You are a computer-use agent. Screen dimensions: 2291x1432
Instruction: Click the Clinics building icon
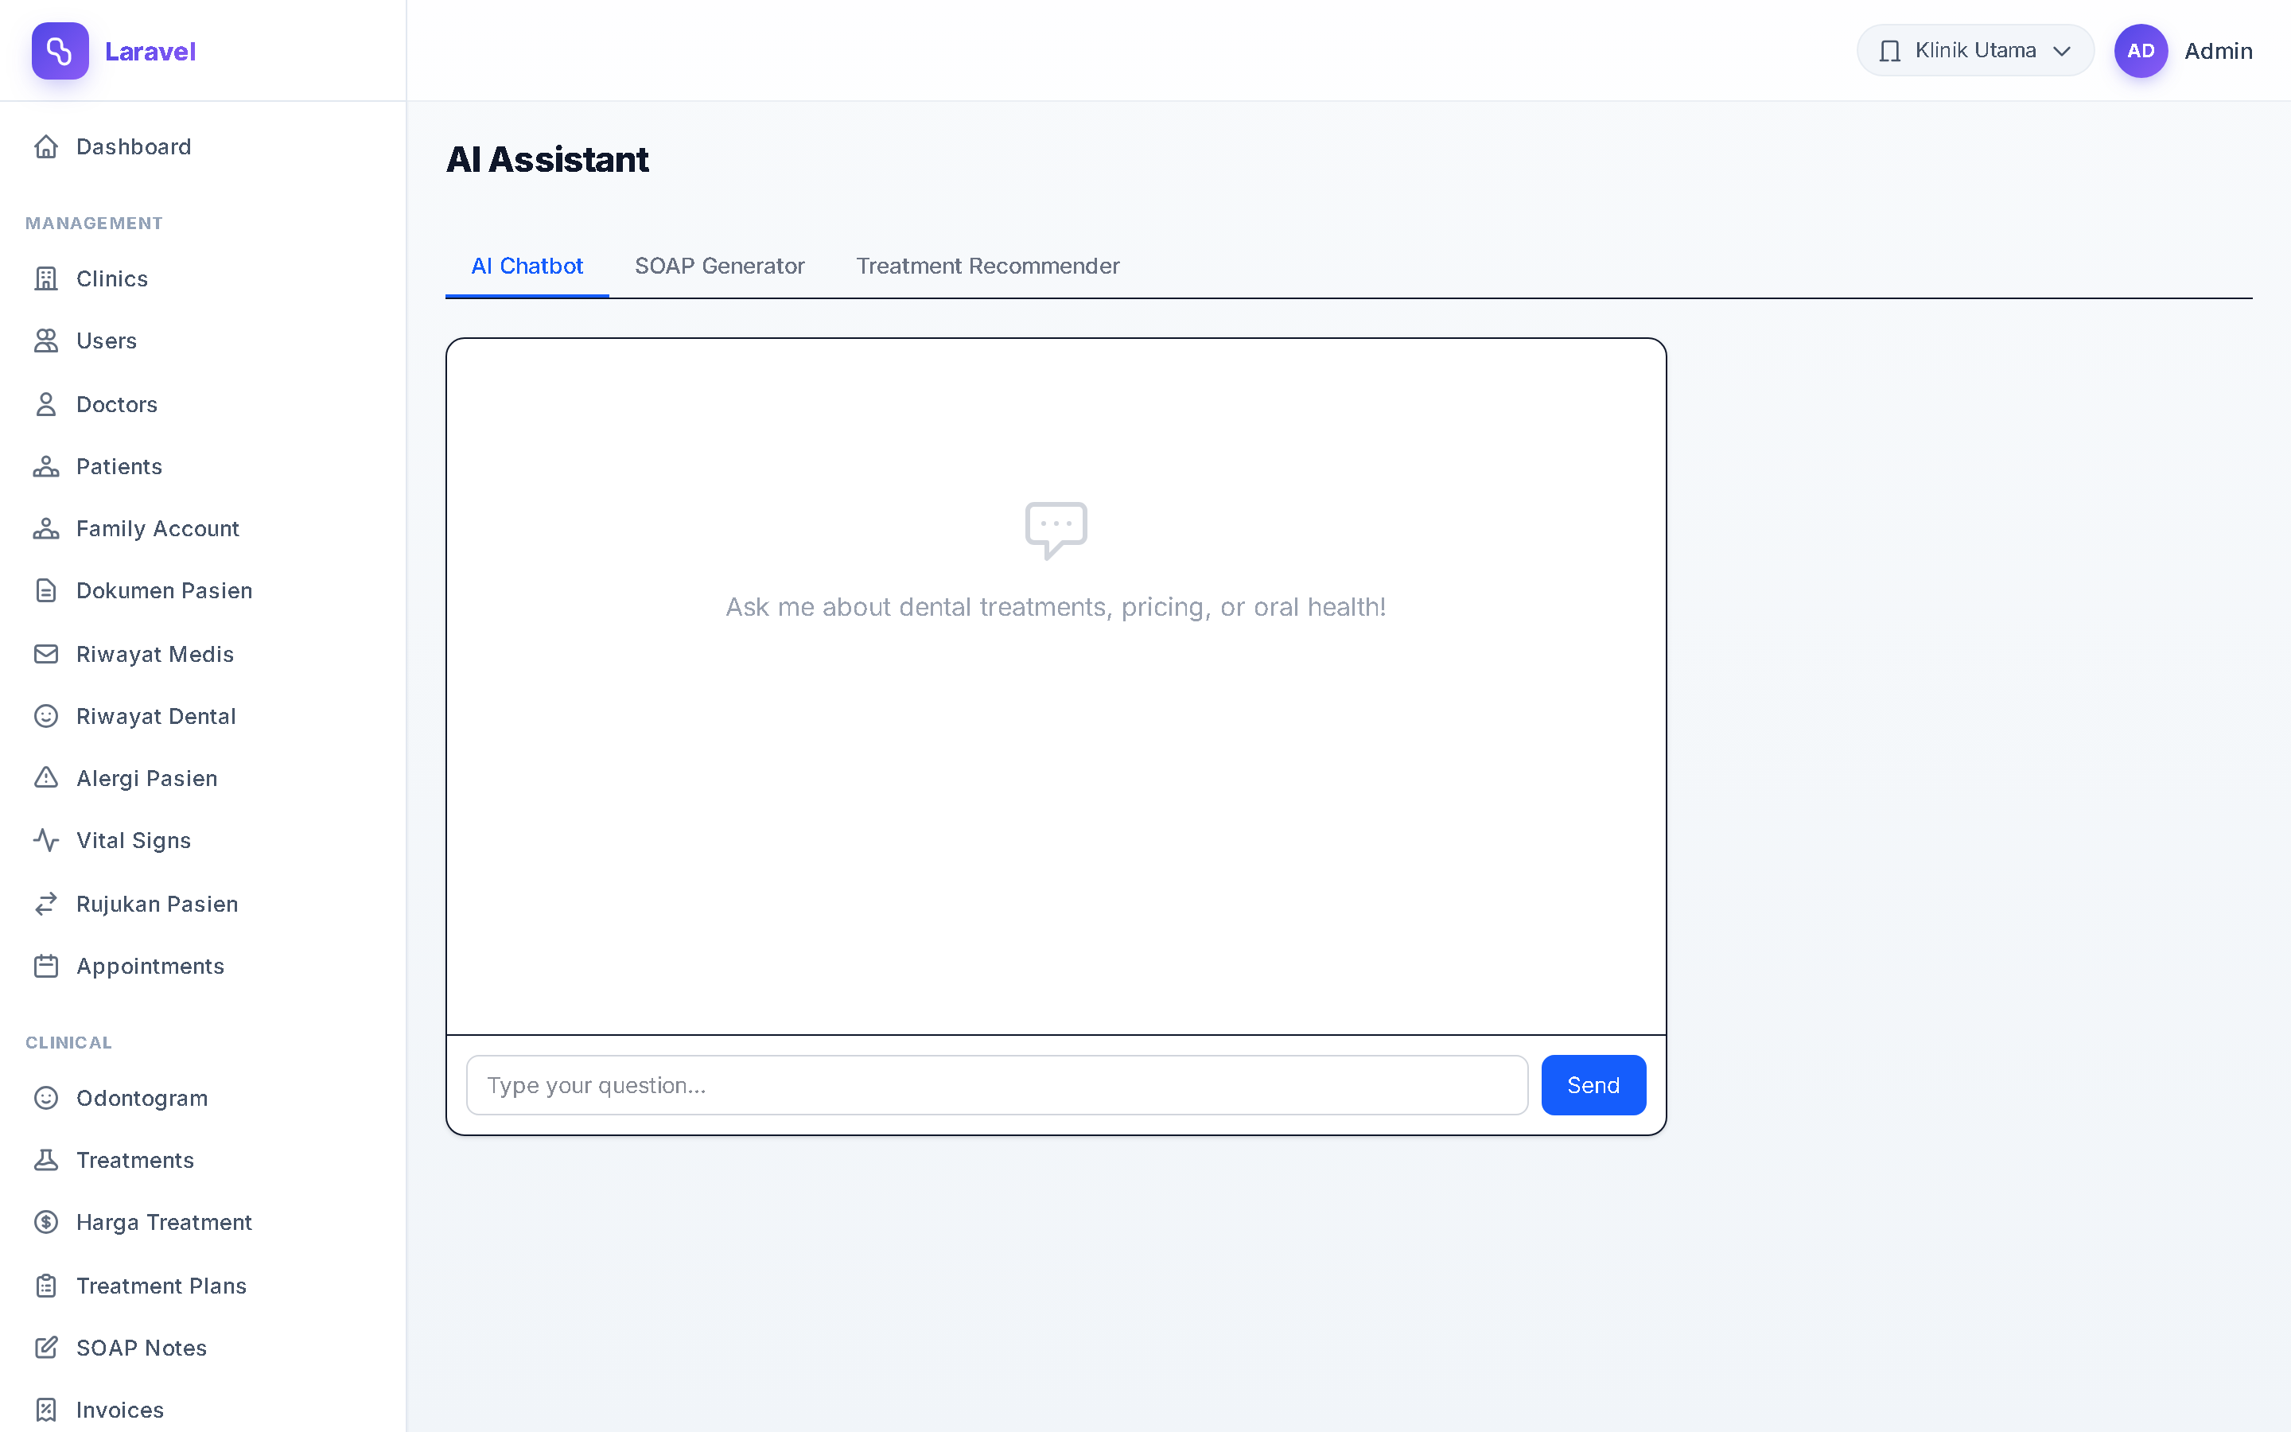(x=46, y=278)
